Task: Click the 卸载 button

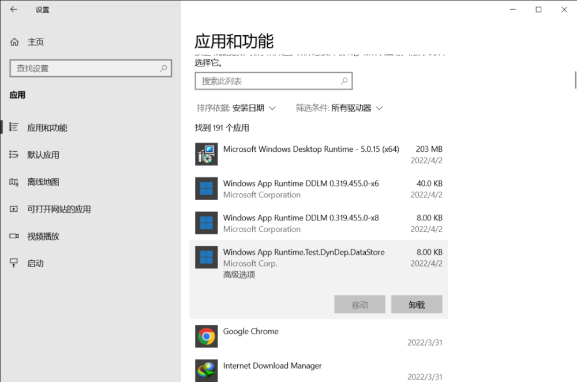Action: coord(417,304)
